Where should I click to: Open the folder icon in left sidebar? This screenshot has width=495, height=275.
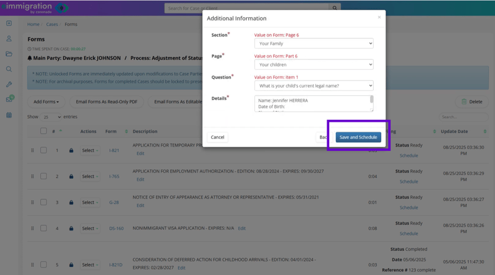[9, 54]
